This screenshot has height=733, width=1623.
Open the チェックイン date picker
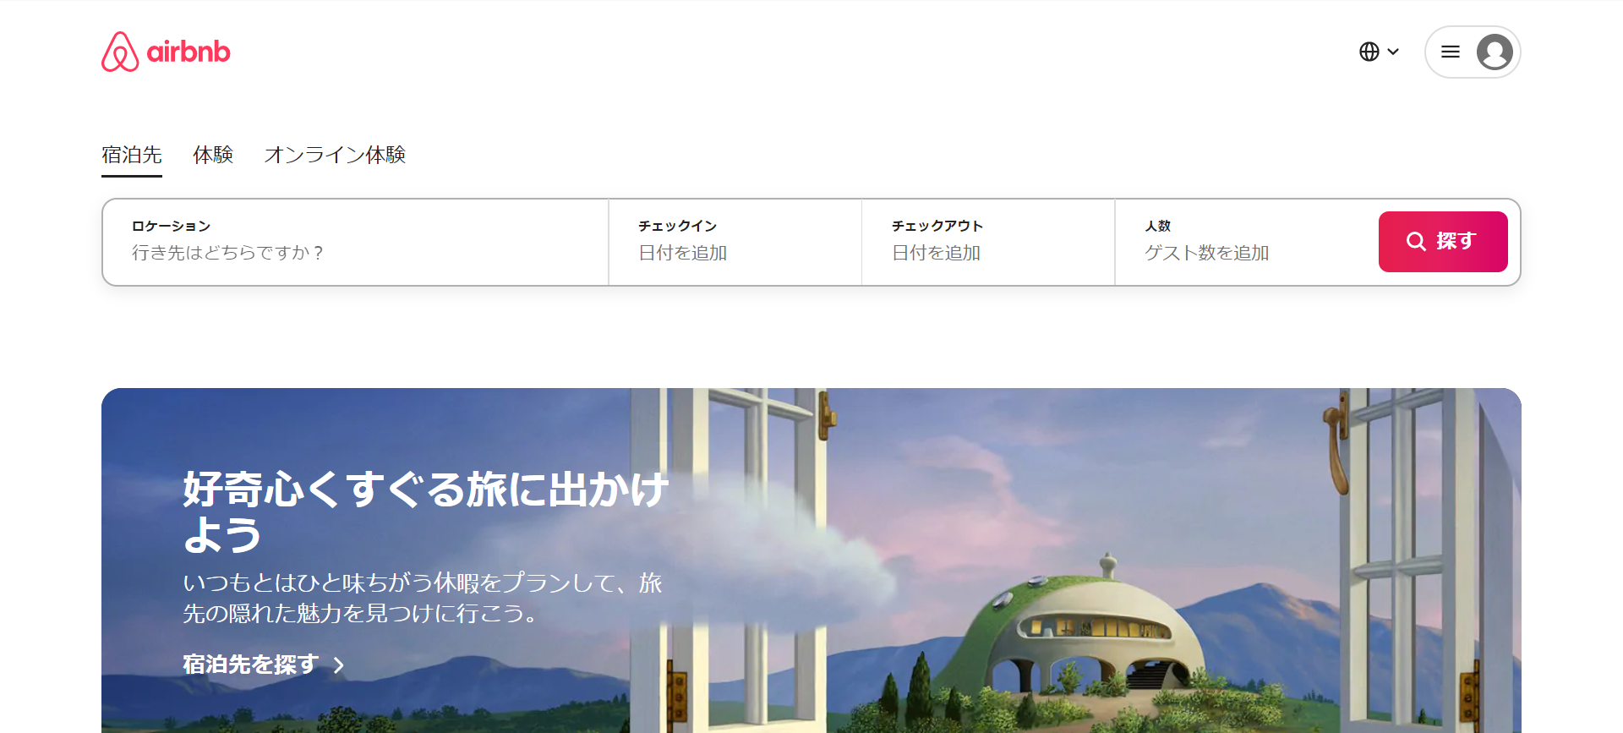pos(735,242)
